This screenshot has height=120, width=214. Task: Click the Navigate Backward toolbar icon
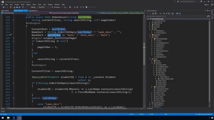coord(4,7)
